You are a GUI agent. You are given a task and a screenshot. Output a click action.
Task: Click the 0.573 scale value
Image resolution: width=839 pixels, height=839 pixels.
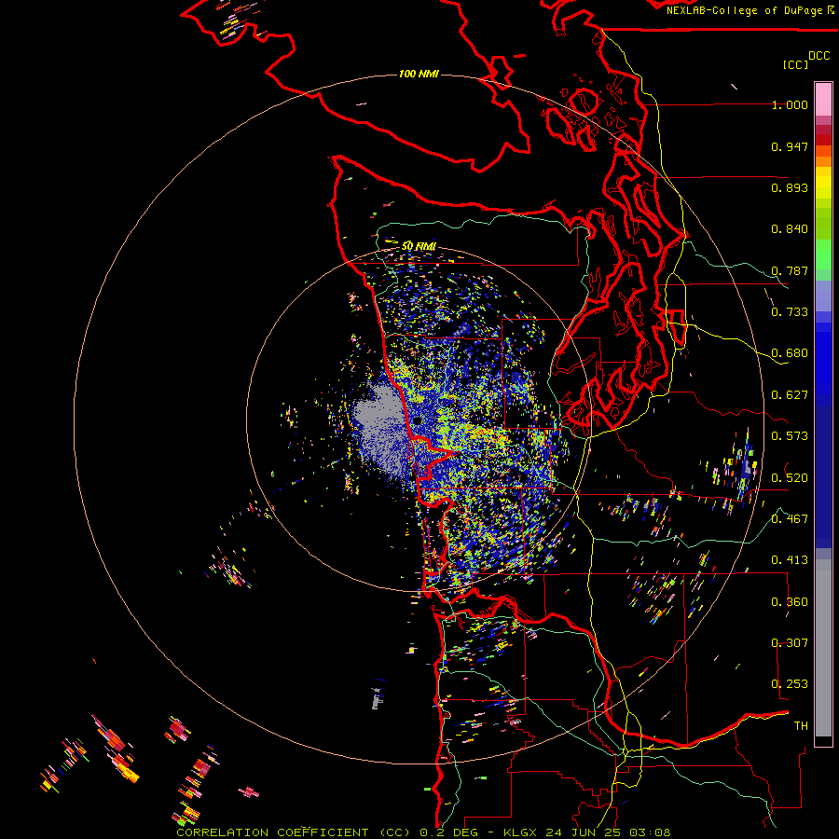tap(790, 436)
